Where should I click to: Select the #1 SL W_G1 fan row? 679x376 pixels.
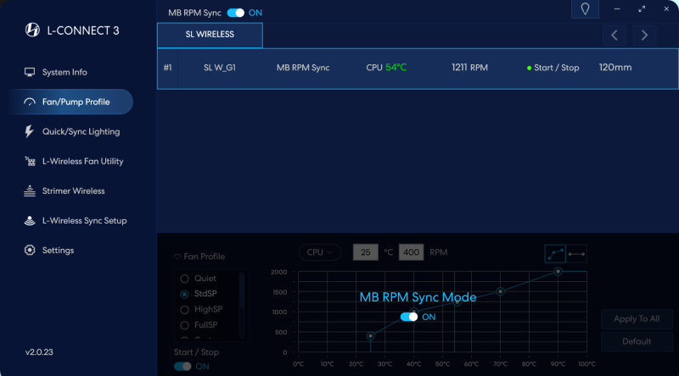(x=418, y=69)
